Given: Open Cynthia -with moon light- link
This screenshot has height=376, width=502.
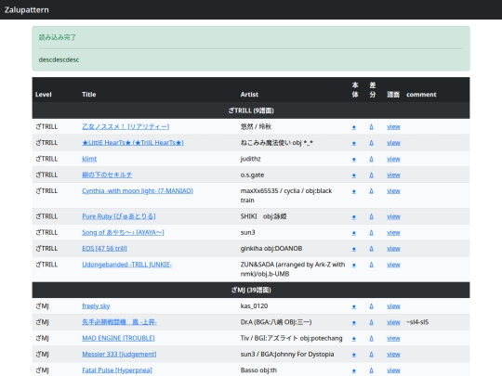Looking at the screenshot, I should (x=138, y=190).
